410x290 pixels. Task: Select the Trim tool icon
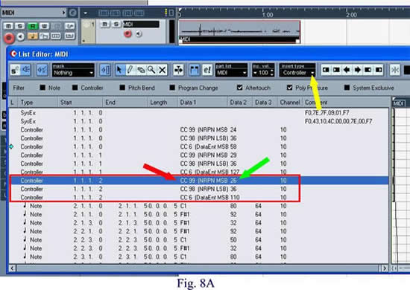click(x=178, y=70)
